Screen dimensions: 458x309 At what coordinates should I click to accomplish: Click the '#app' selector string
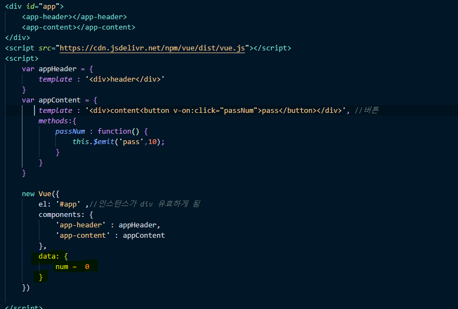68,204
